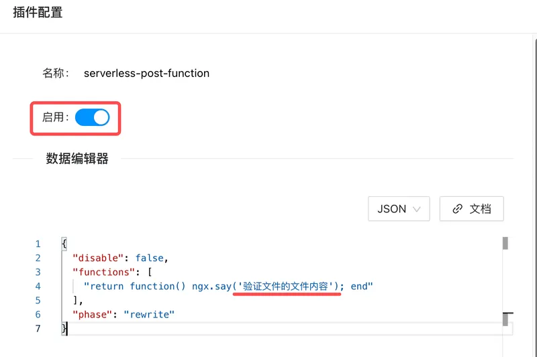Click the editor's vertical scrollbar top marker
The height and width of the screenshot is (357, 537).
pyautogui.click(x=505, y=243)
